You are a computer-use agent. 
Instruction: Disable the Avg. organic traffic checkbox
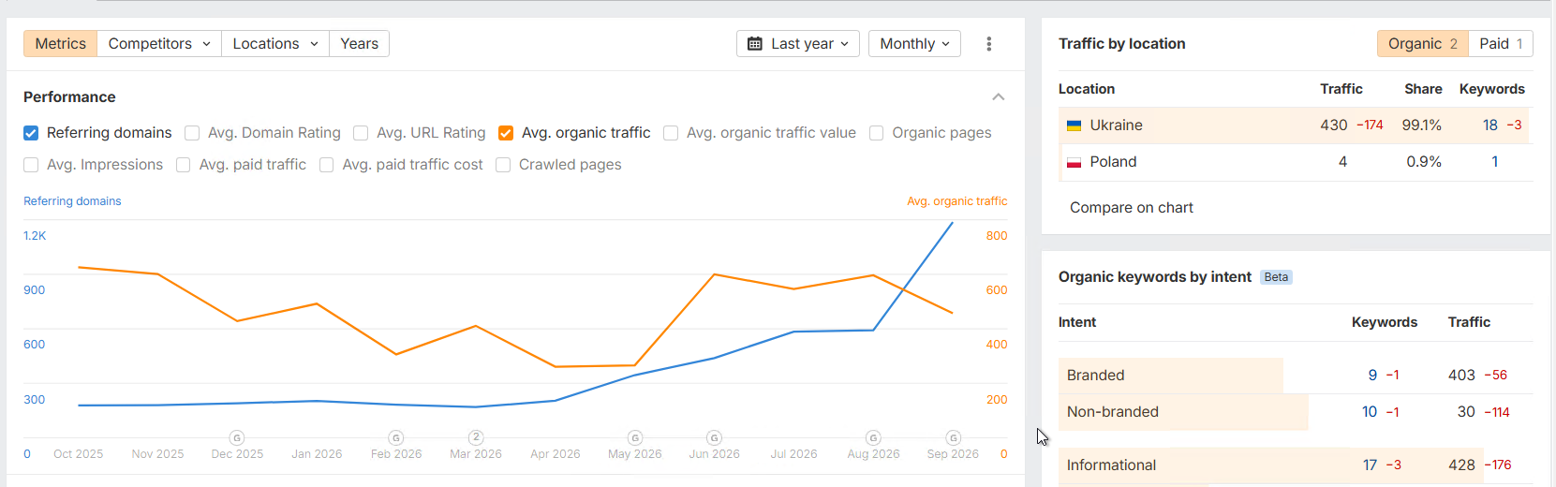pyautogui.click(x=506, y=133)
